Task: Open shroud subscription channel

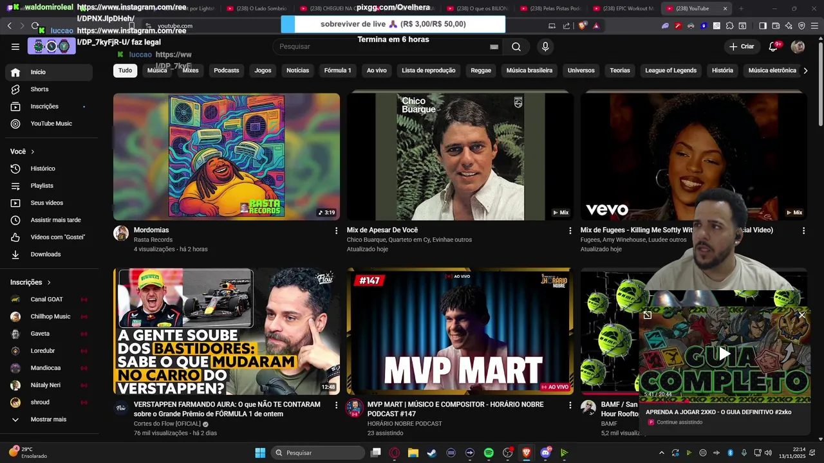Action: (x=49, y=403)
